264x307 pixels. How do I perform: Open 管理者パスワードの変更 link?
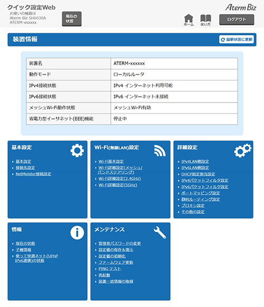click(x=119, y=244)
